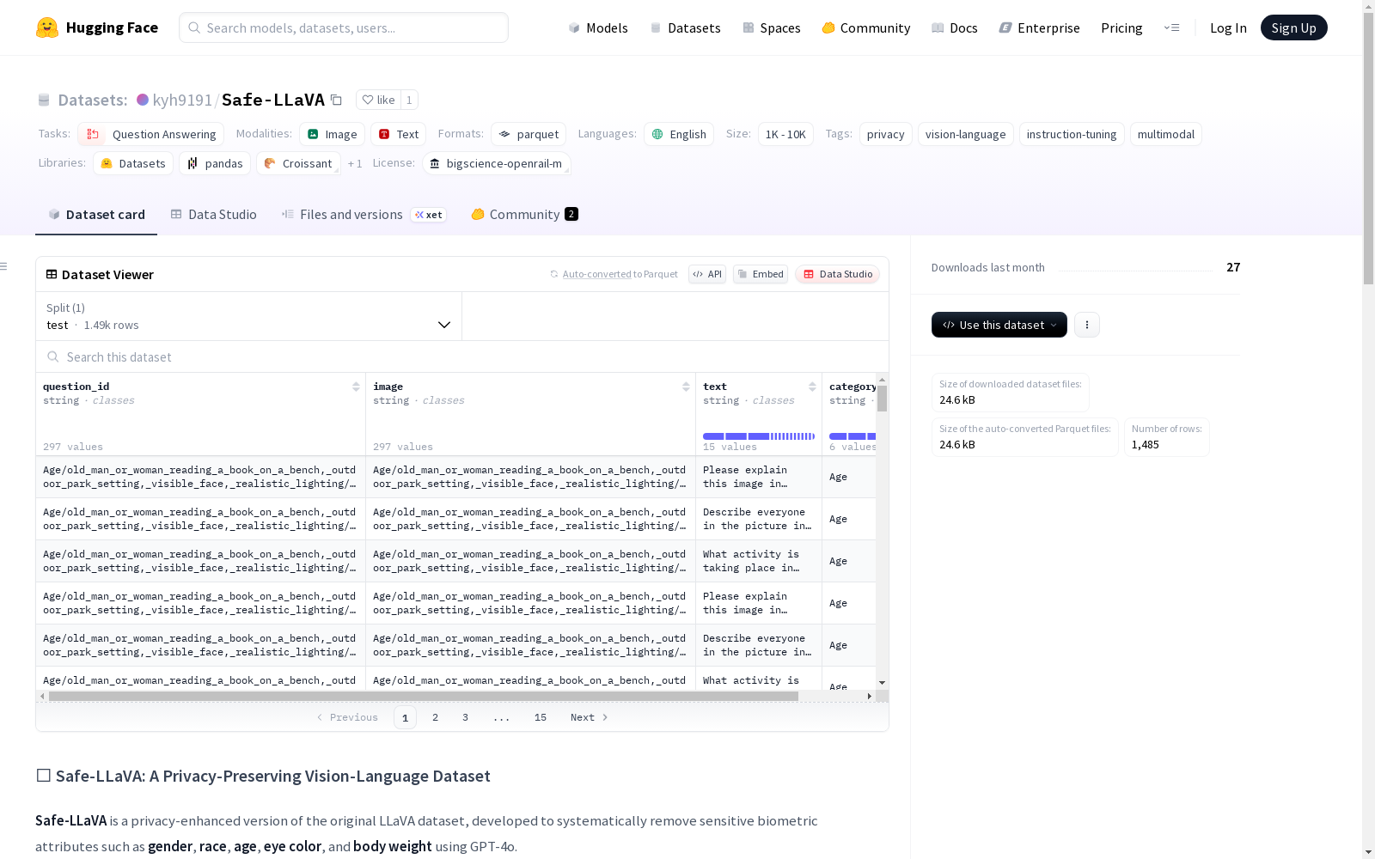Open the Community tab with 2 discussions

coord(524,215)
